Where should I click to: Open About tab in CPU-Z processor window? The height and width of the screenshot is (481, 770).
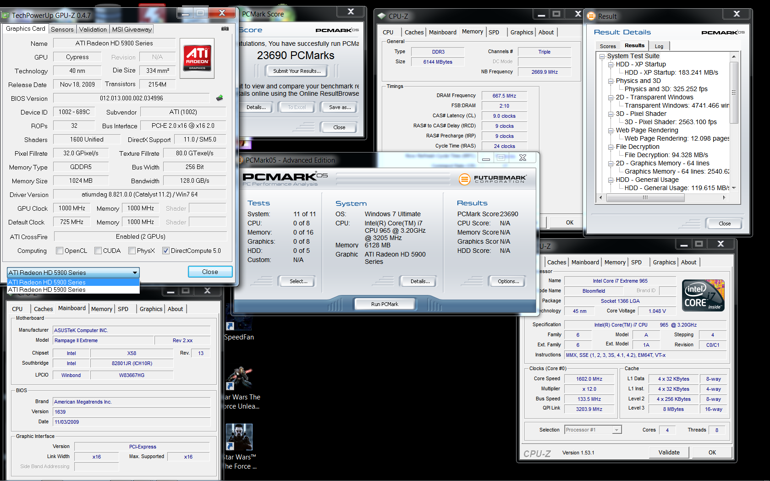click(x=688, y=262)
